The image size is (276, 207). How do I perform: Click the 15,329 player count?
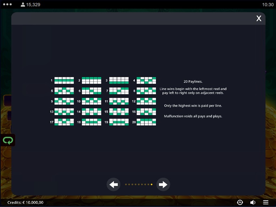(33, 4)
